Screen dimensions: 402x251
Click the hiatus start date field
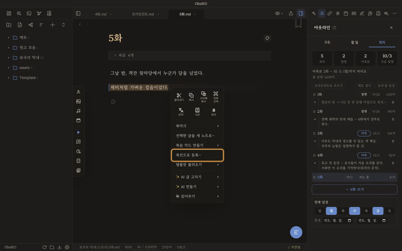point(337,220)
